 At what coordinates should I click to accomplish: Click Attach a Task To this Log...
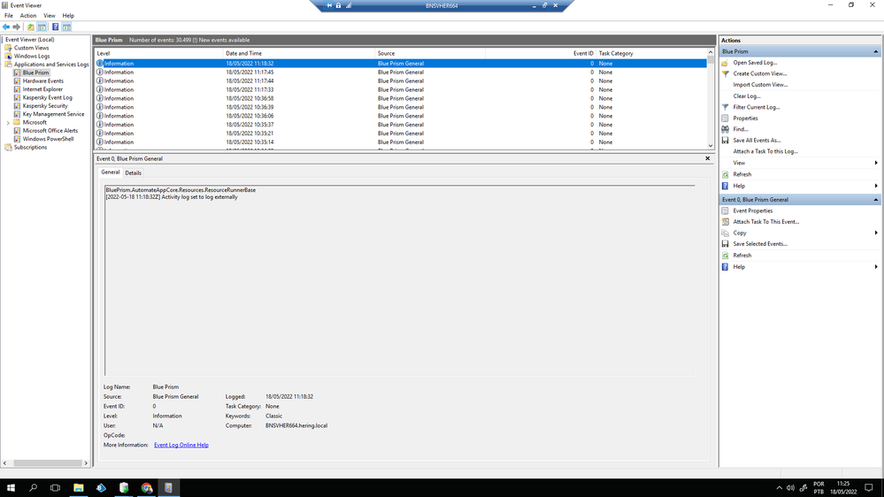(x=765, y=151)
